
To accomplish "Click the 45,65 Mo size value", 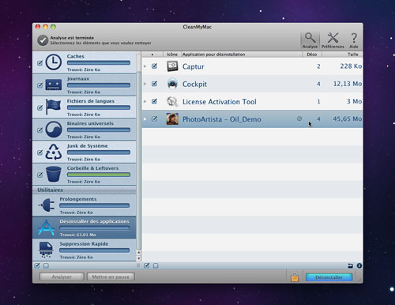I will 347,119.
